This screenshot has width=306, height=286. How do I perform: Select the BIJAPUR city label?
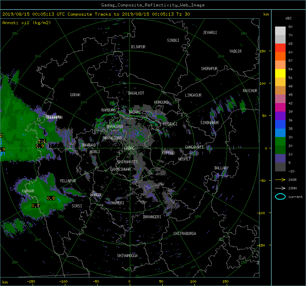tap(138, 47)
